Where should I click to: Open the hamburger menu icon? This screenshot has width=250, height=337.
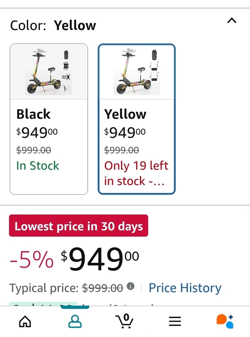pyautogui.click(x=175, y=321)
